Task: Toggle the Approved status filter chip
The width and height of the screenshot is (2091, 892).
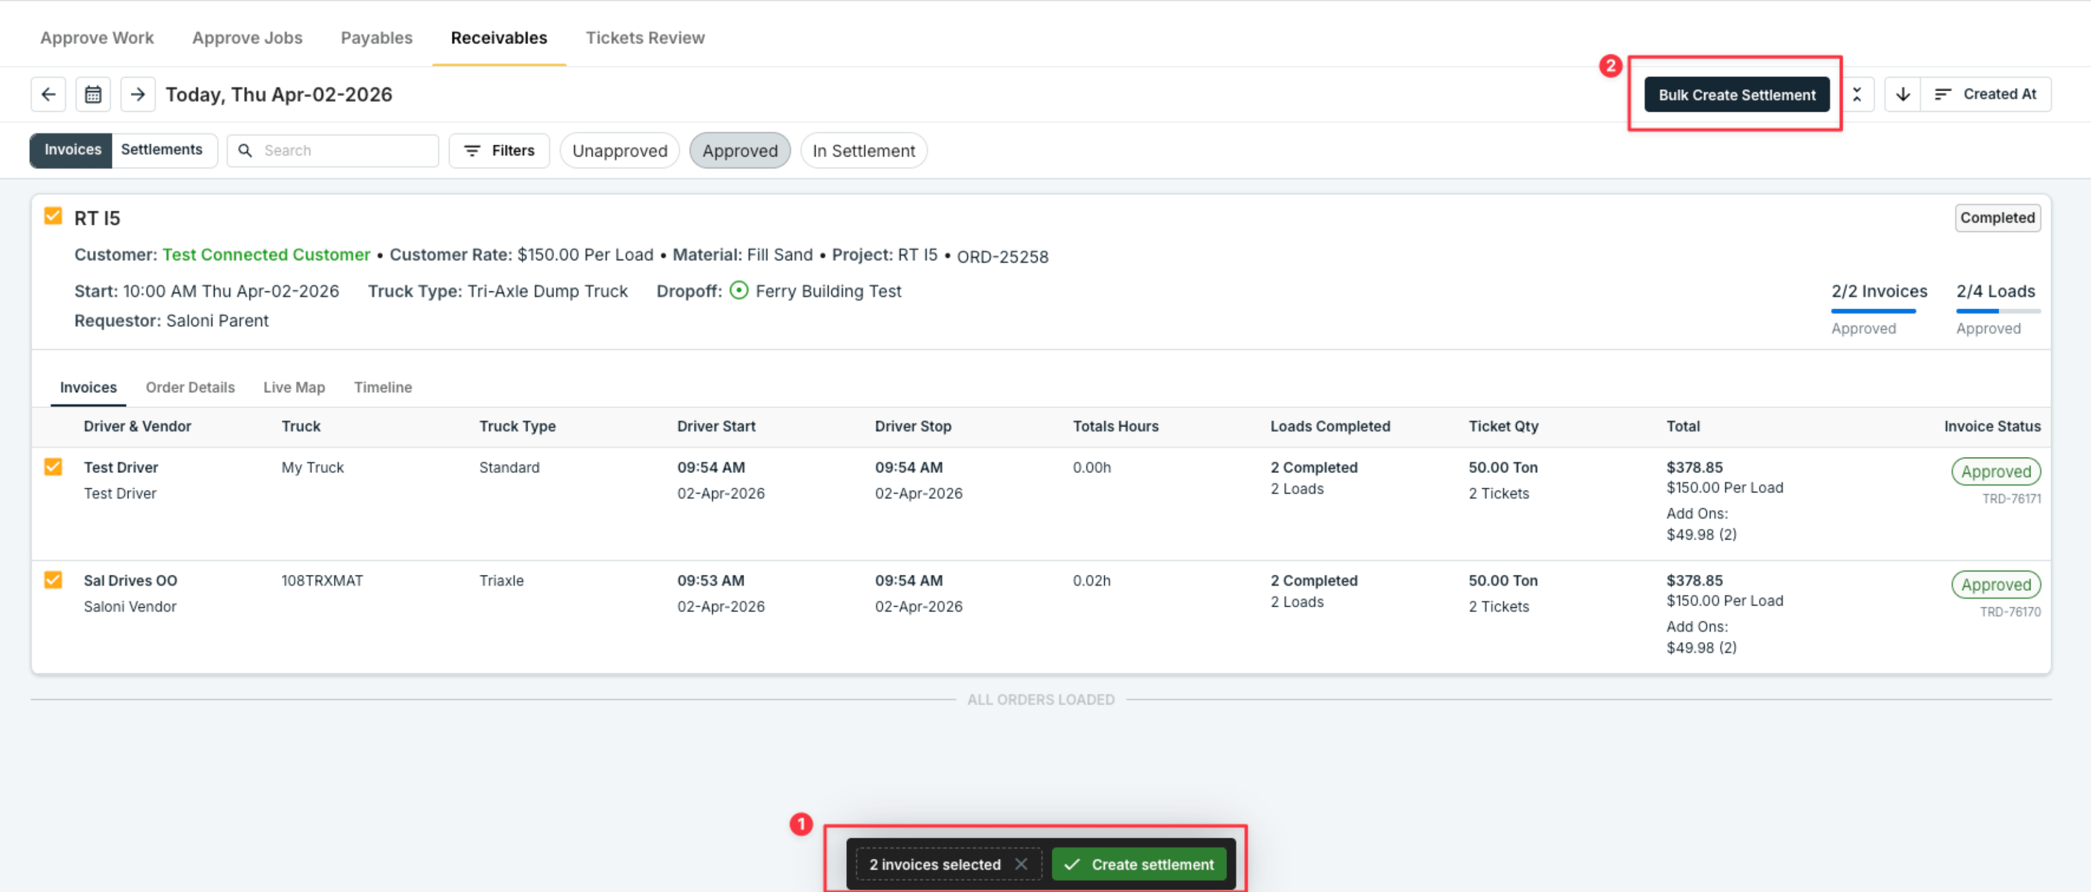Action: point(739,151)
